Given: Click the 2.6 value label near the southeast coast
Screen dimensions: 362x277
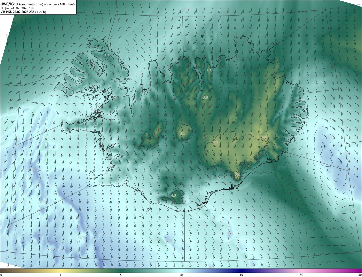Looking at the screenshot, I should (x=237, y=175).
